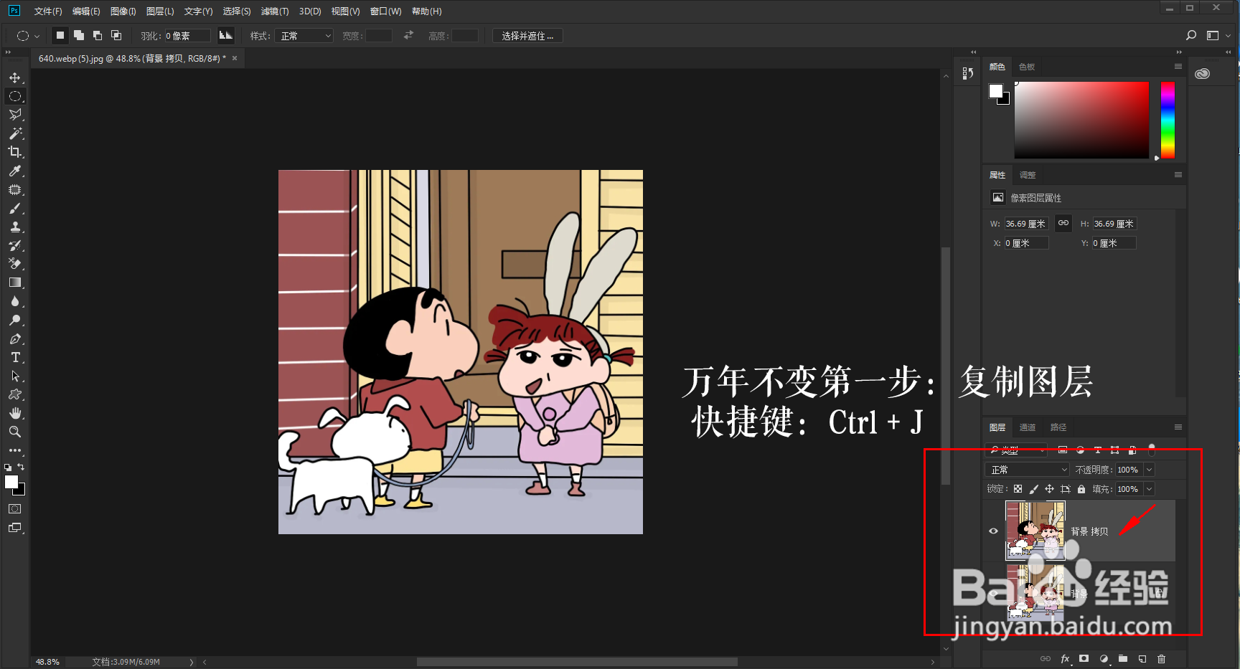Select the Eraser tool

pyautogui.click(x=15, y=264)
